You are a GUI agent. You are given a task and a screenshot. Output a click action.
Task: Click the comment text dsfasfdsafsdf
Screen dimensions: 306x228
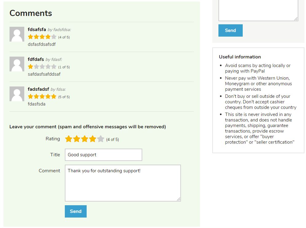[x=42, y=44]
